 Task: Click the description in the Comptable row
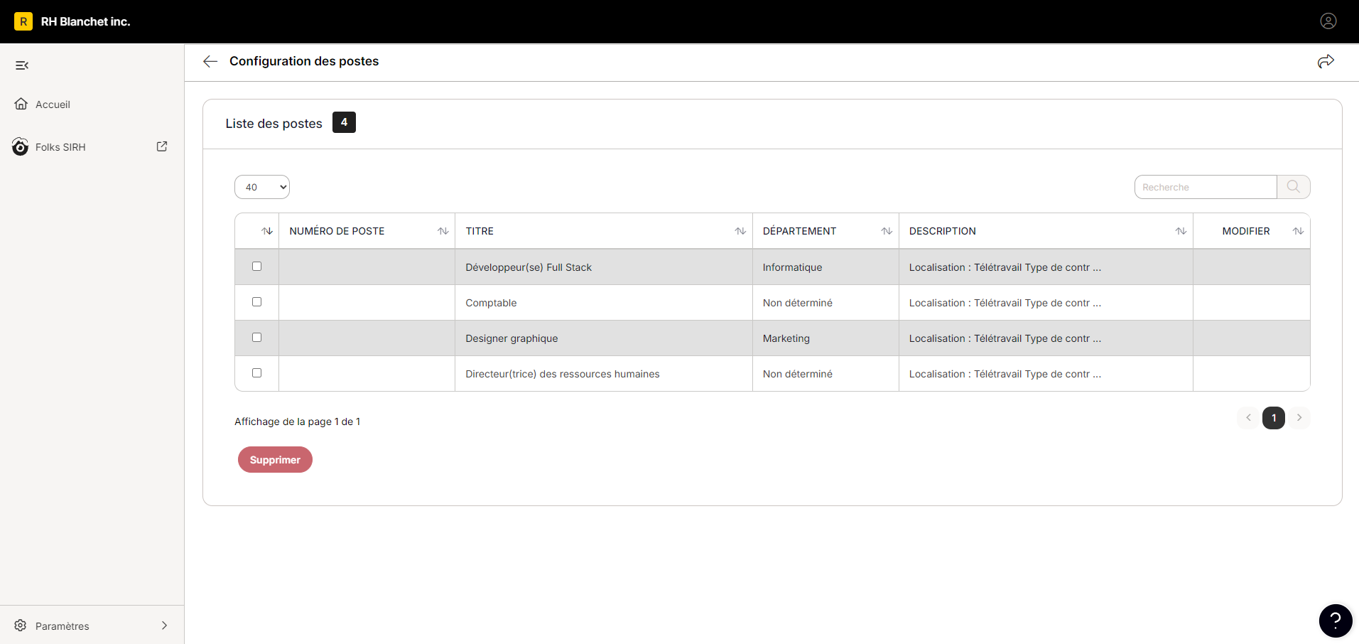click(1005, 303)
